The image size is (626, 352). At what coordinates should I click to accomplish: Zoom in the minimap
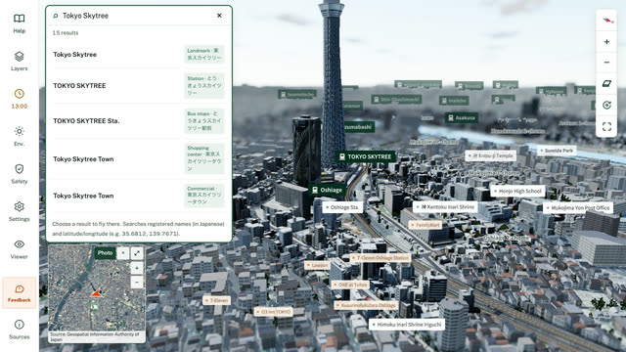[x=137, y=268]
